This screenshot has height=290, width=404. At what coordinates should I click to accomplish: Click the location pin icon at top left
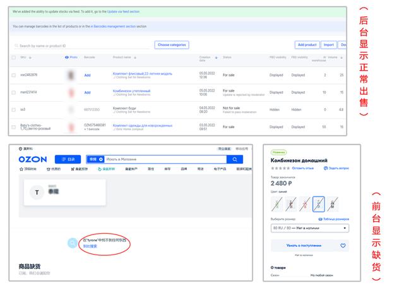[20, 149]
